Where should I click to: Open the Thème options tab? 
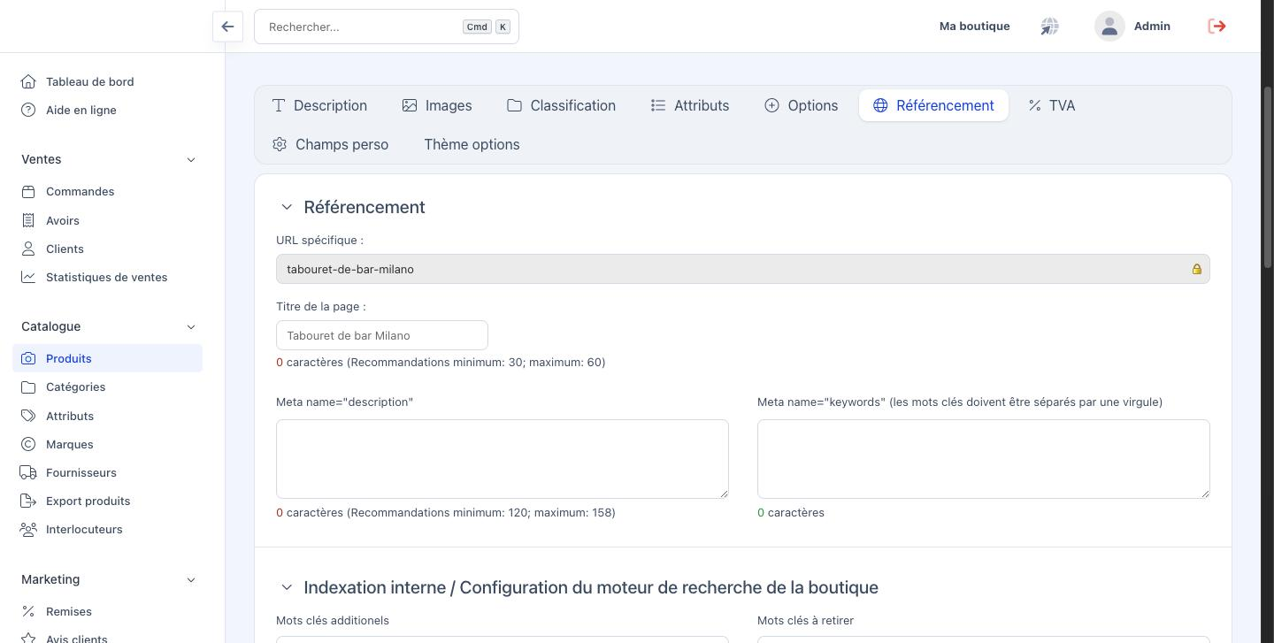(472, 144)
